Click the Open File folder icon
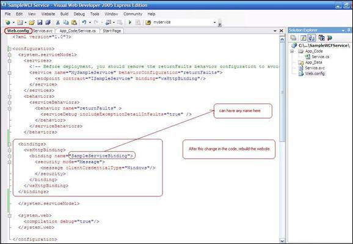 tap(32, 23)
